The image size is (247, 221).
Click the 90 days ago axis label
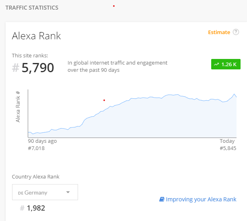click(42, 141)
